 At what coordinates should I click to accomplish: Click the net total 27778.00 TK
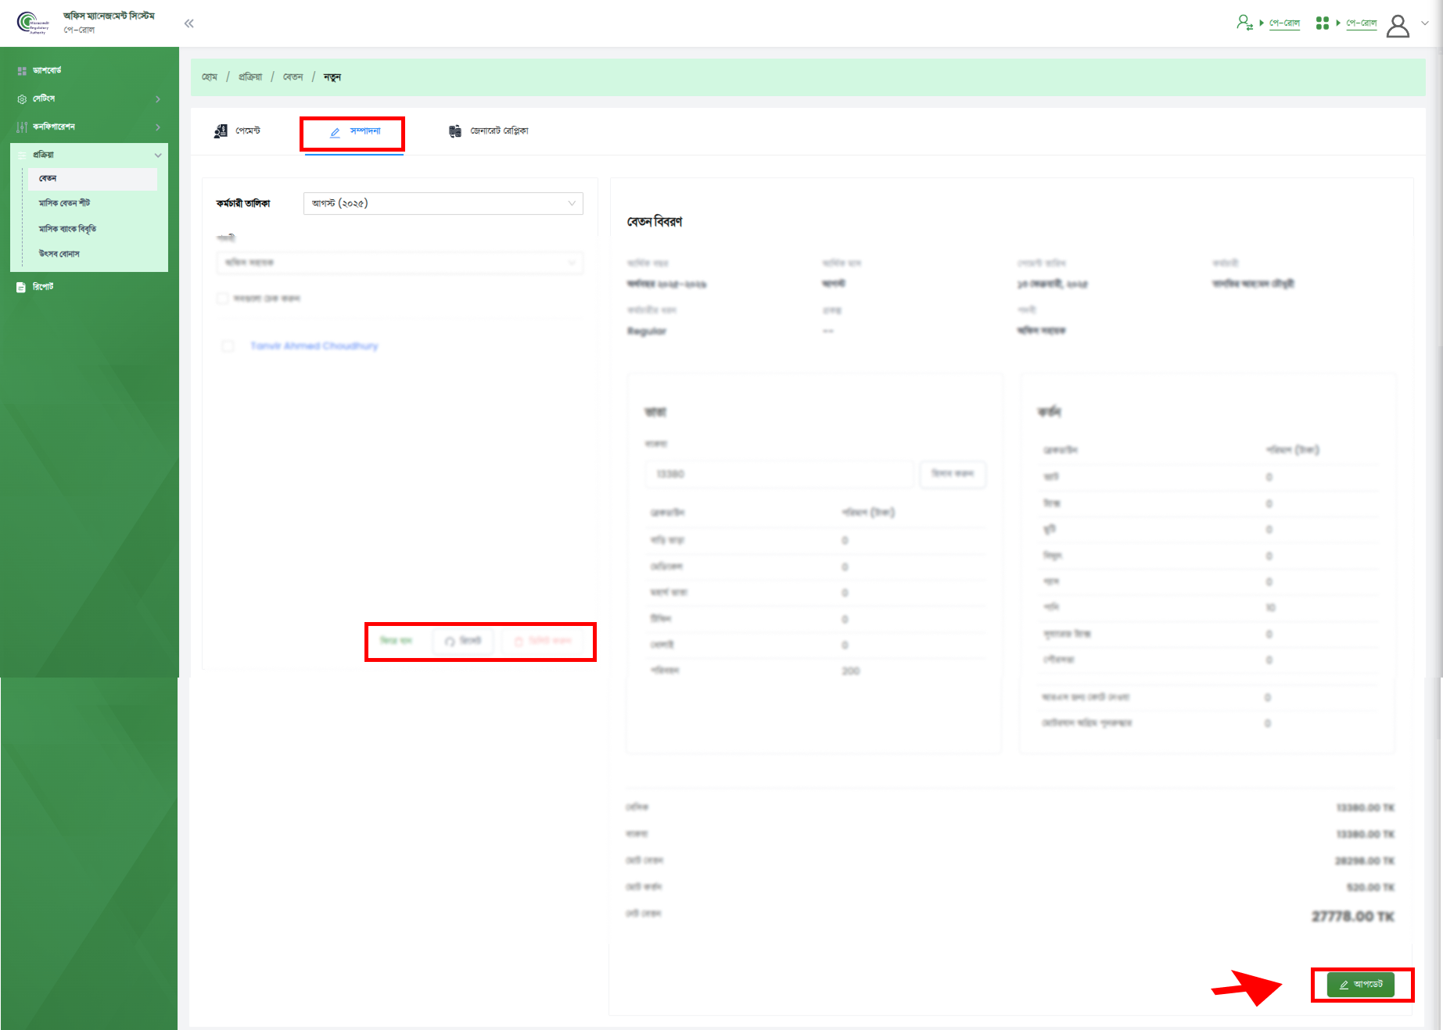click(x=1353, y=917)
